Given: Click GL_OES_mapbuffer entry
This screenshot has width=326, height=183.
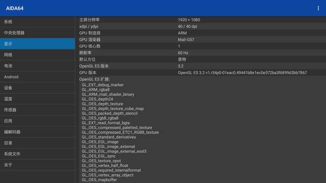Looking at the screenshot, I should pyautogui.click(x=99, y=180).
